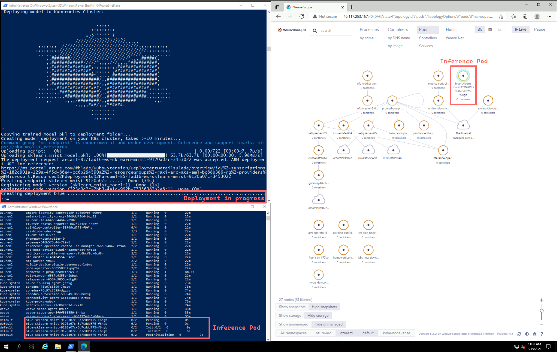The width and height of the screenshot is (557, 352).
Task: Open the tab actions menu in the browser
Action: pyautogui.click(x=277, y=7)
